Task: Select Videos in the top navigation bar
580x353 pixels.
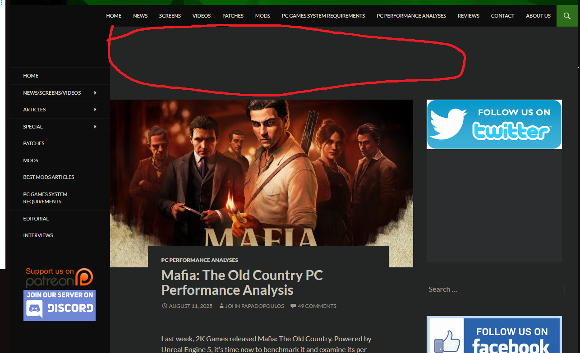Action: 201,16
